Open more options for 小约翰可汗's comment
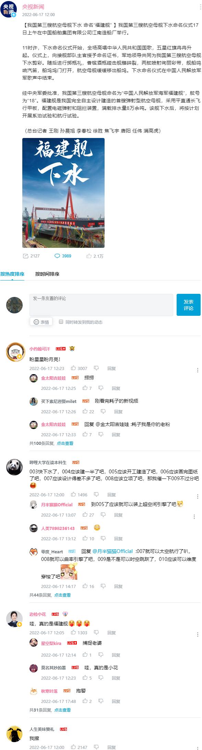The width and height of the screenshot is (202, 750). pos(198,370)
